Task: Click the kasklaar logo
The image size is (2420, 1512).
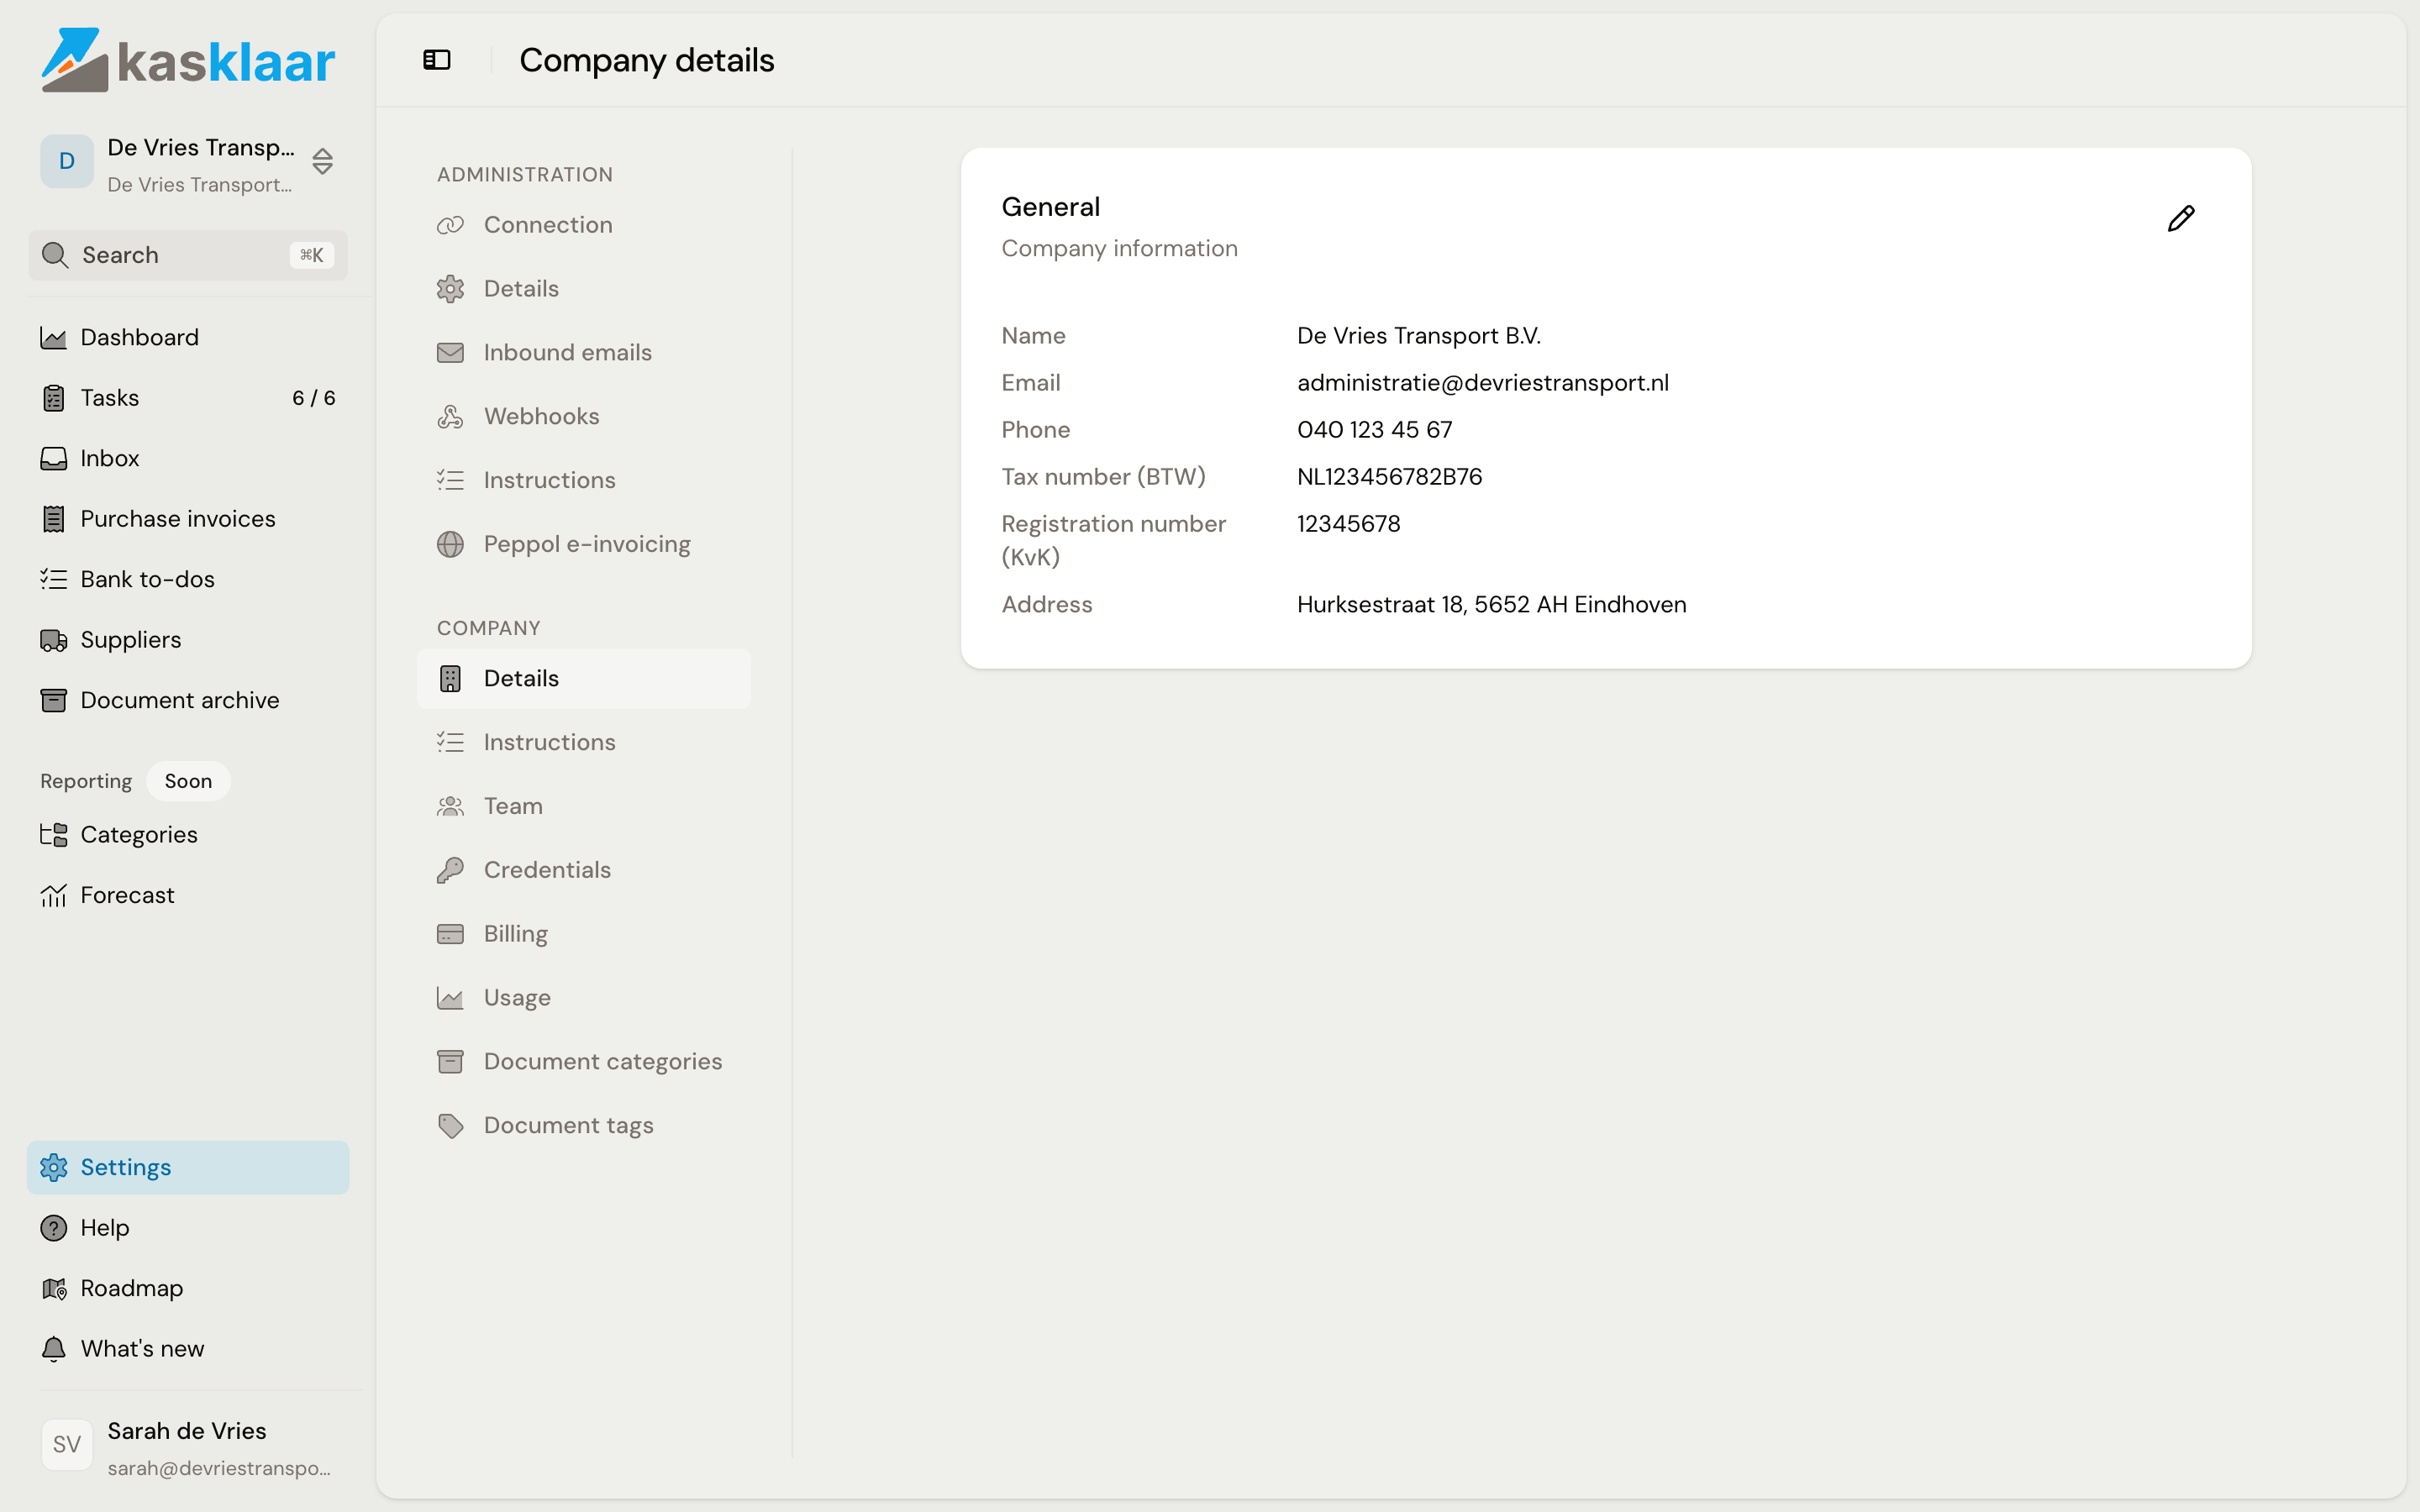Action: coord(188,60)
